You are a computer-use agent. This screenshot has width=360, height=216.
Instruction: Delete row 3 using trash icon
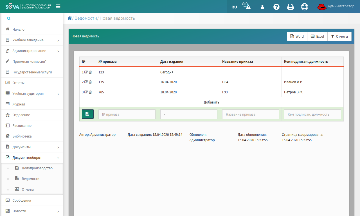(x=90, y=92)
